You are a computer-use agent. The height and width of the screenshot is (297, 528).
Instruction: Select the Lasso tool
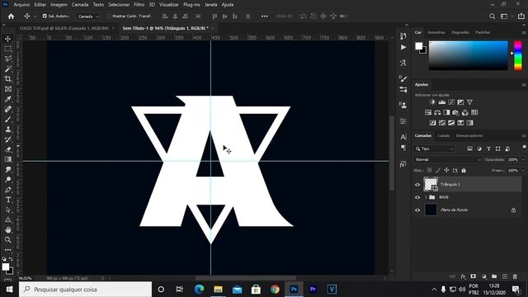pos(7,59)
